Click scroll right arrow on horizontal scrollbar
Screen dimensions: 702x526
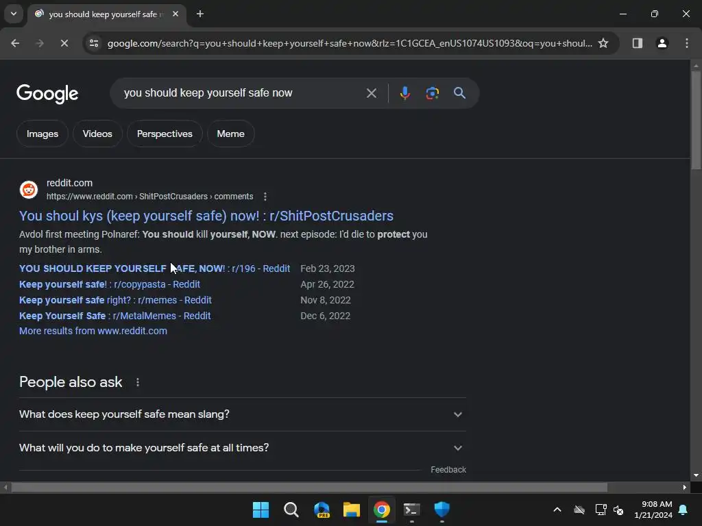pyautogui.click(x=685, y=487)
